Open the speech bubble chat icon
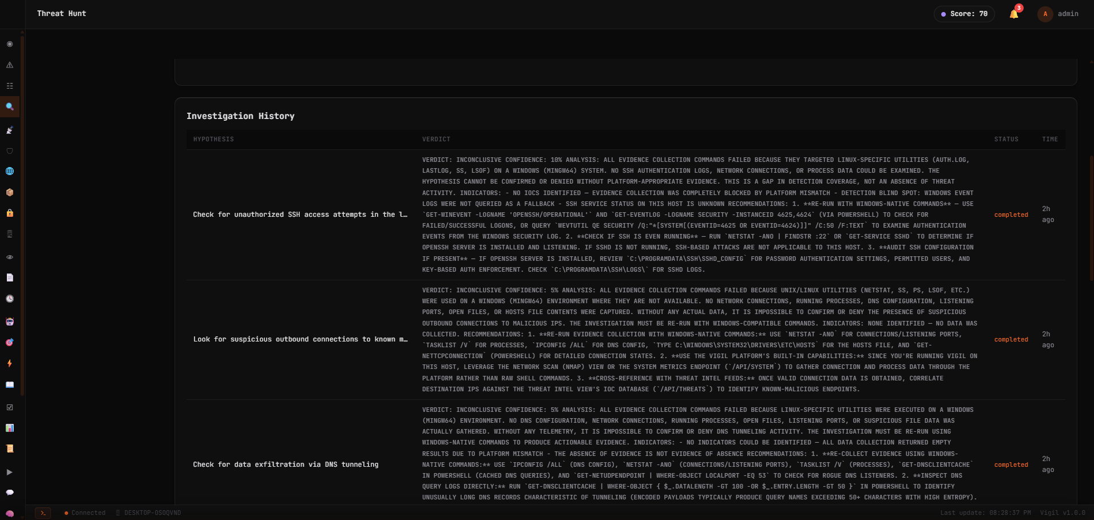The height and width of the screenshot is (520, 1094). [x=10, y=493]
